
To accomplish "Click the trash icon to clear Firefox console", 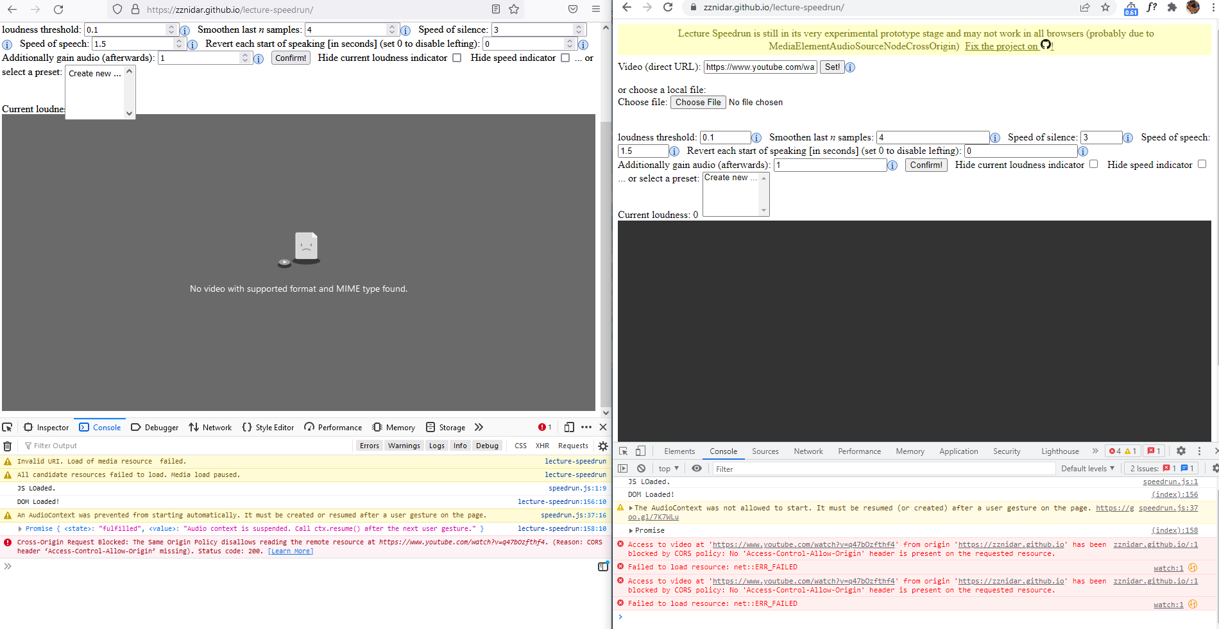I will [7, 446].
